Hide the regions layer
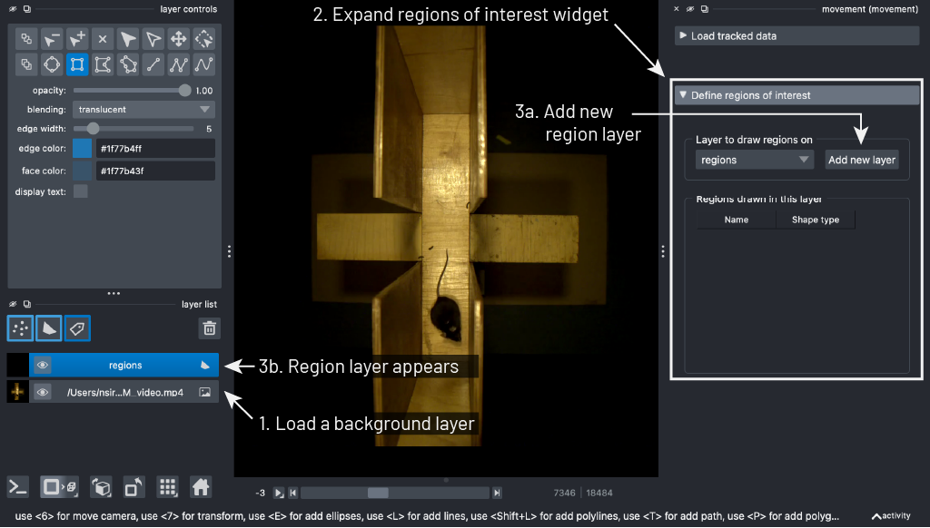Viewport: 930px width, 528px height. pos(43,365)
